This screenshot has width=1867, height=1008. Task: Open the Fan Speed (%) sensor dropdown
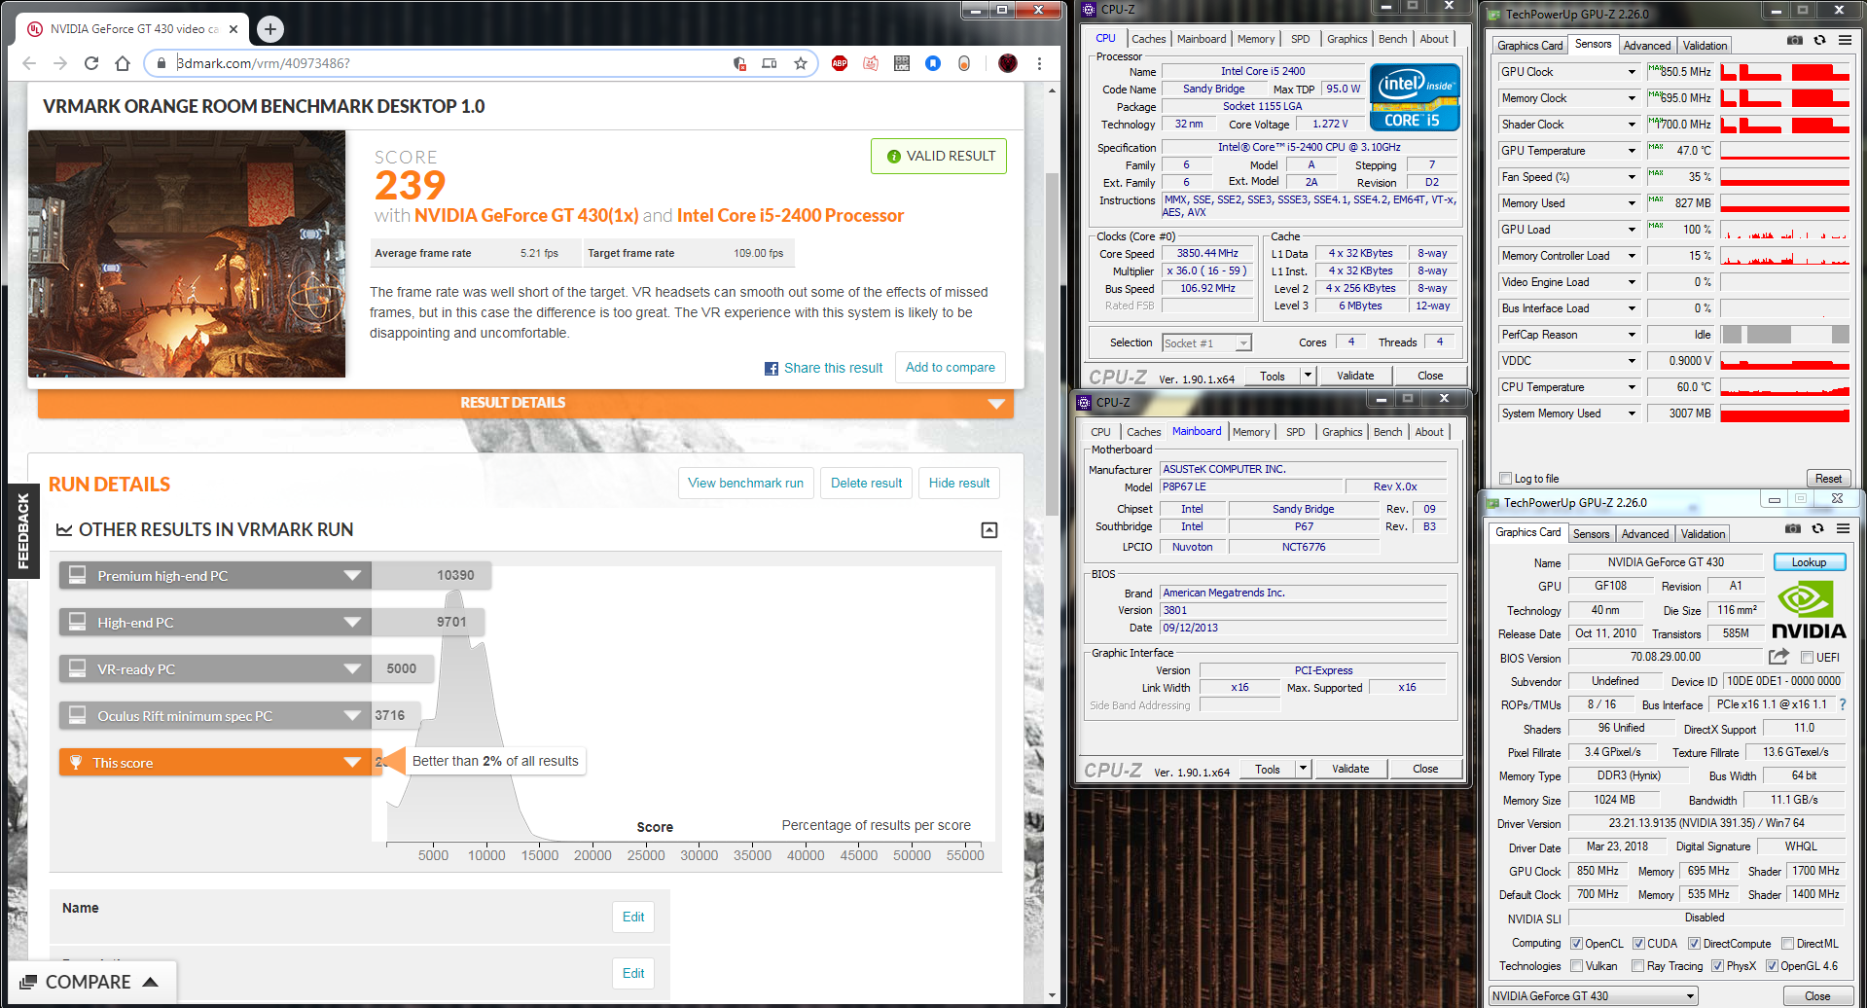pyautogui.click(x=1632, y=177)
